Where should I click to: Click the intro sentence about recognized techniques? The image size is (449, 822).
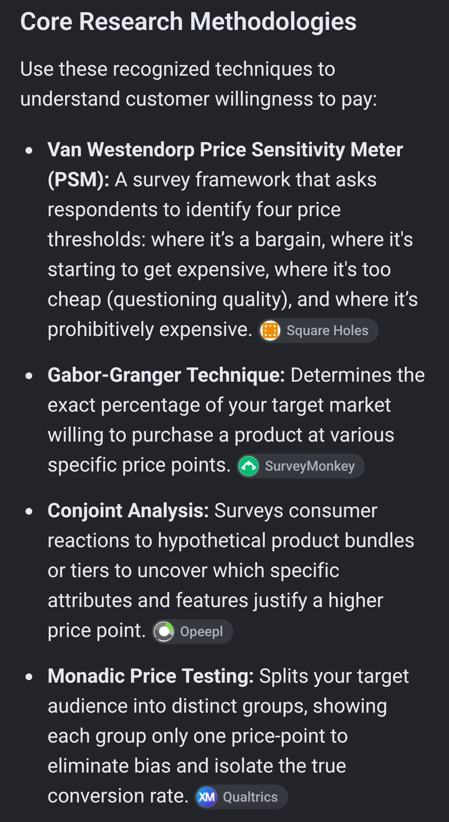pyautogui.click(x=199, y=84)
